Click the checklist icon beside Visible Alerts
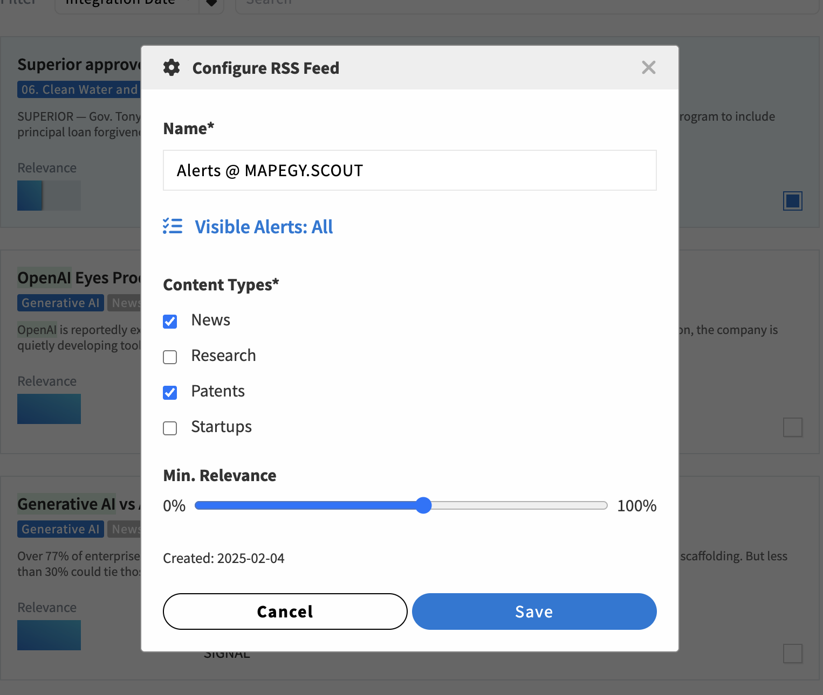823x695 pixels. 173,226
